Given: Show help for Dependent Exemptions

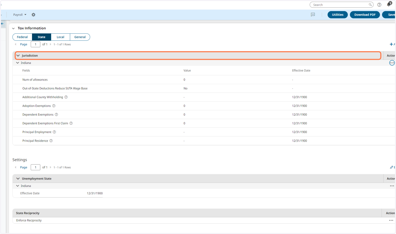Looking at the screenshot, I should [x=56, y=115].
